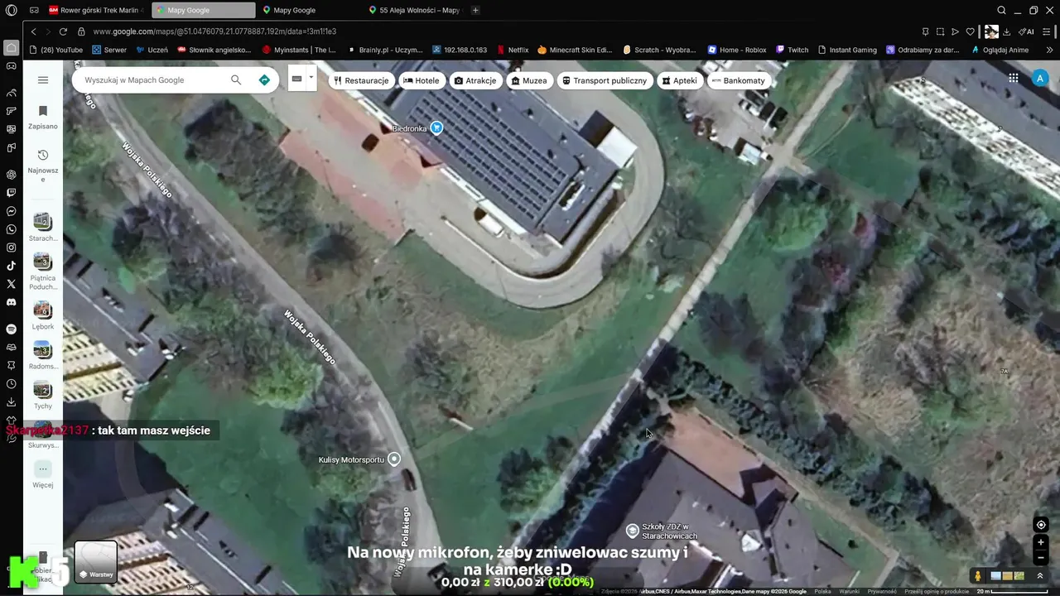Open Zapisano saved places
The image size is (1060, 596).
click(43, 117)
